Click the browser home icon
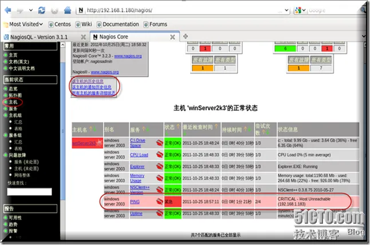The height and width of the screenshot is (245, 370). pos(68,10)
